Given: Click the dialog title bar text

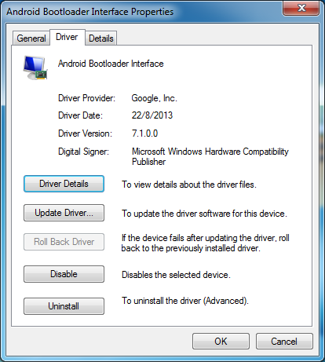Looking at the screenshot, I should (89, 12).
